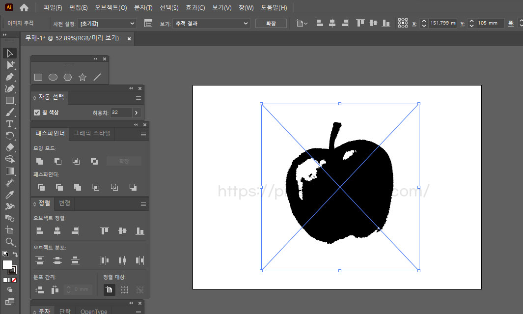
Task: Open the view trace result dropdown
Action: click(211, 24)
